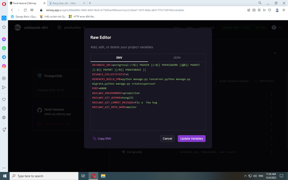The image size is (288, 180).
Task: Click the RAILWAY_GIT_AUTHOR=hung222 line
Action: (113, 98)
